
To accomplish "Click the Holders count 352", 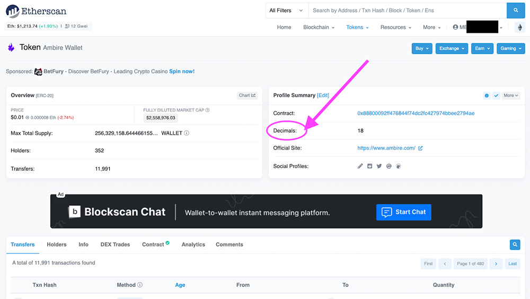I will point(100,151).
